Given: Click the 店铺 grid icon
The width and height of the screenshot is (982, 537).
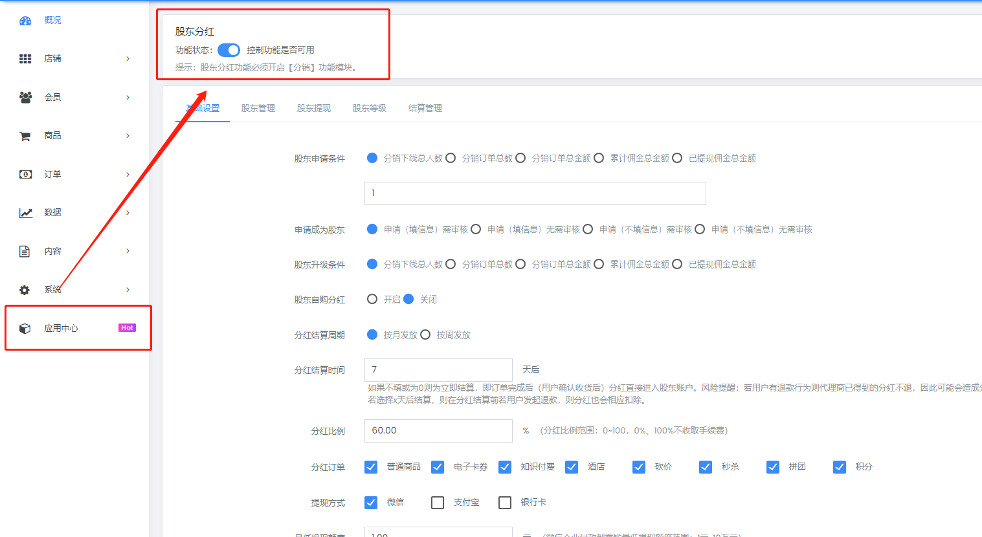Looking at the screenshot, I should pos(25,59).
